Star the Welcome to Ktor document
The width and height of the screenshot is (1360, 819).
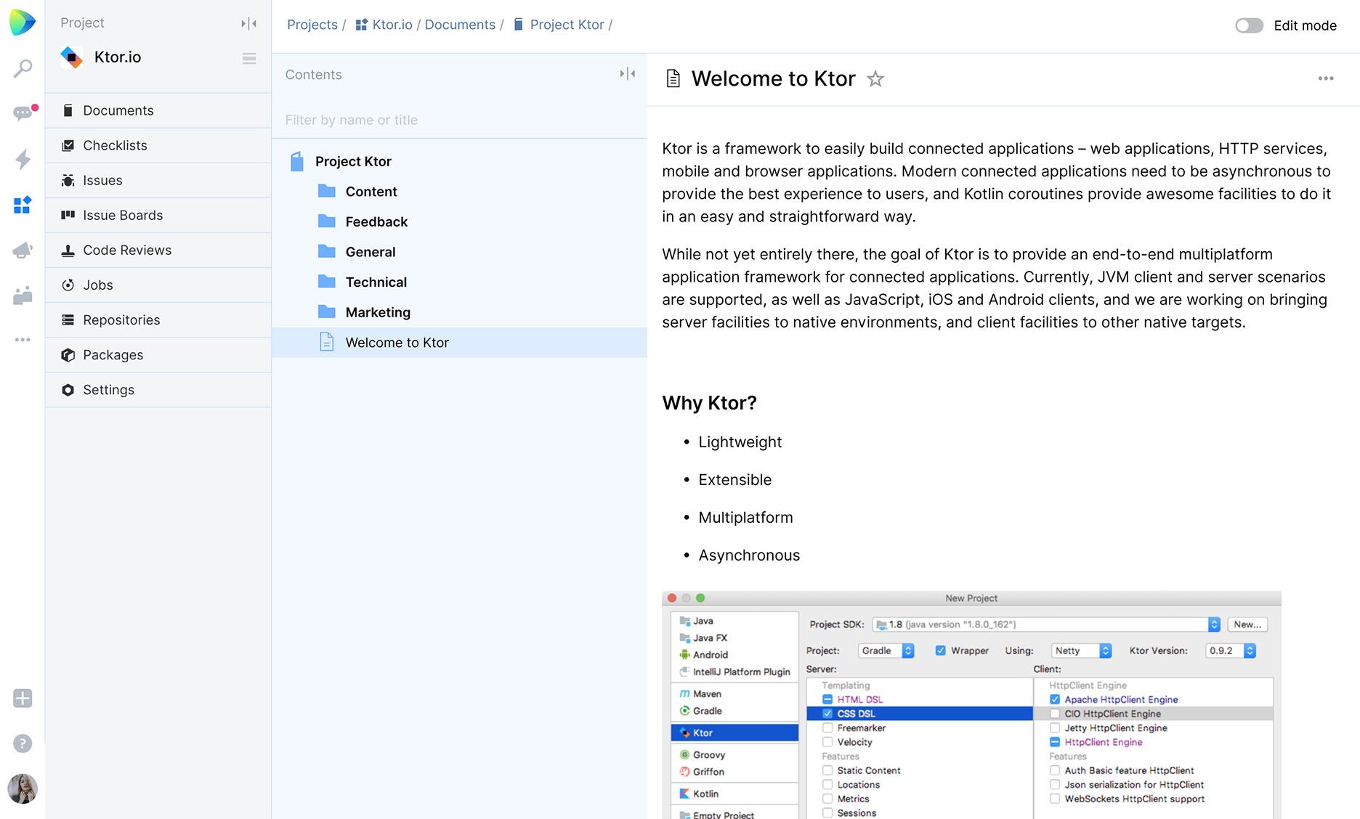pyautogui.click(x=875, y=78)
